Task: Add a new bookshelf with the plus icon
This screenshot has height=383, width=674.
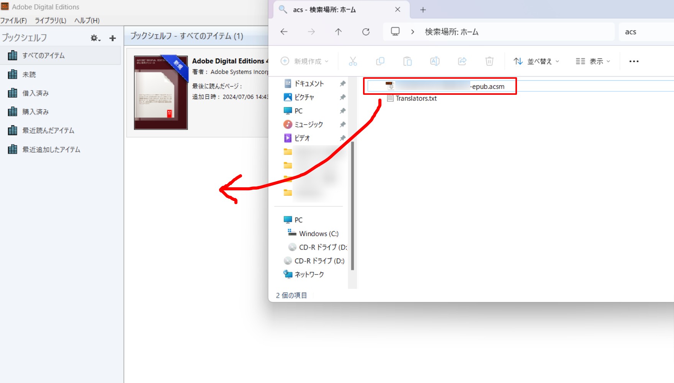Action: pyautogui.click(x=113, y=38)
